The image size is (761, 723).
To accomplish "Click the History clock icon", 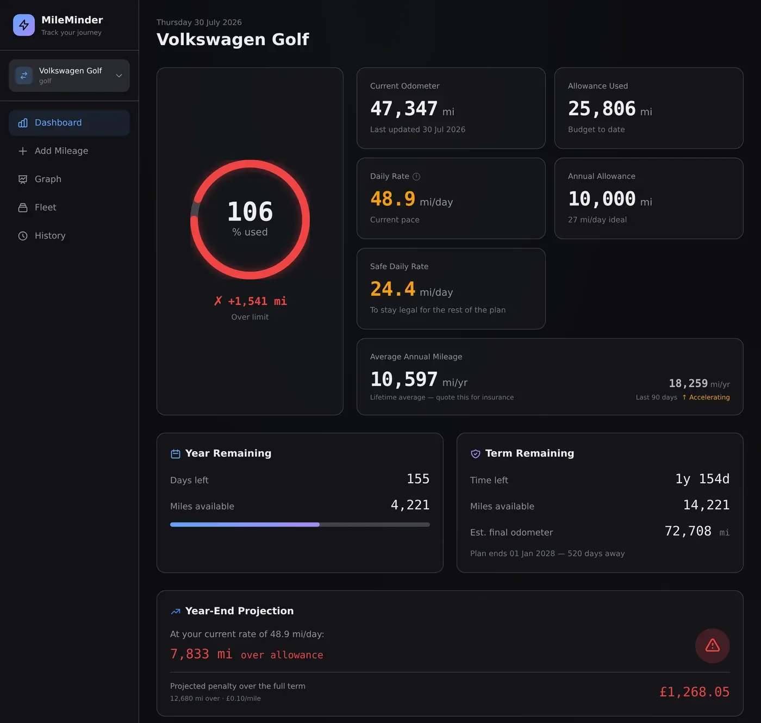I will point(23,236).
